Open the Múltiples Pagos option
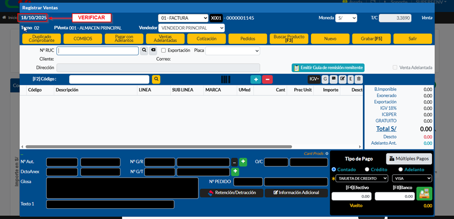Screen dimensions: 454x219 (x=408, y=159)
